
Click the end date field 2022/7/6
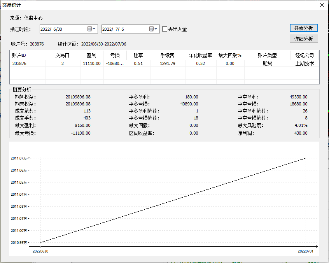click(x=124, y=29)
